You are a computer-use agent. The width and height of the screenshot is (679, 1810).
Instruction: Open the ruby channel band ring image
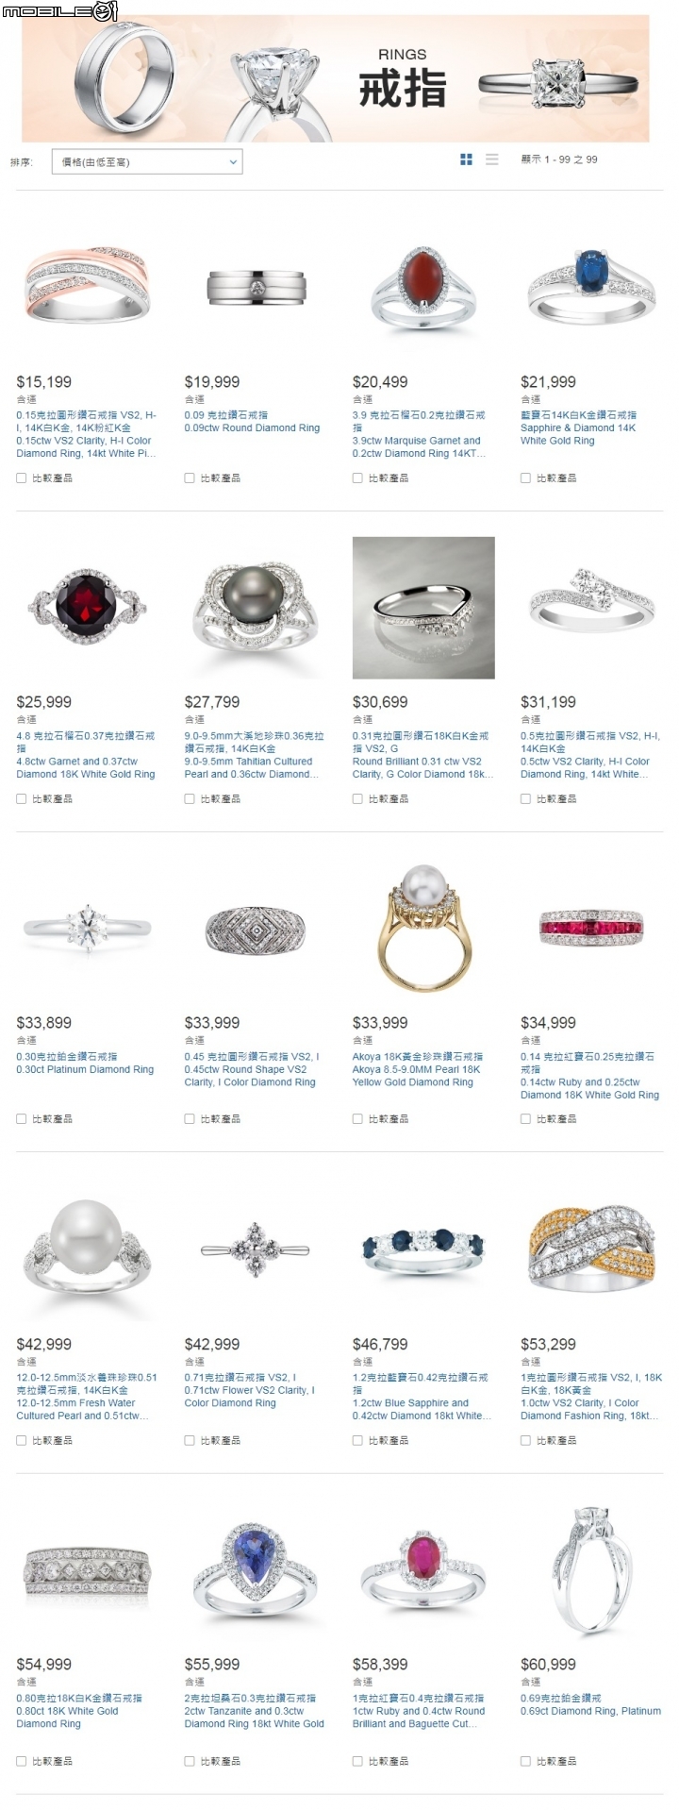[x=591, y=929]
